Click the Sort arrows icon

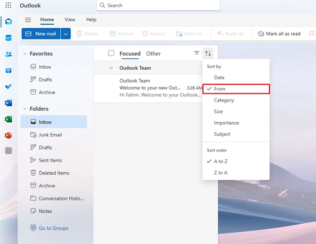click(208, 53)
